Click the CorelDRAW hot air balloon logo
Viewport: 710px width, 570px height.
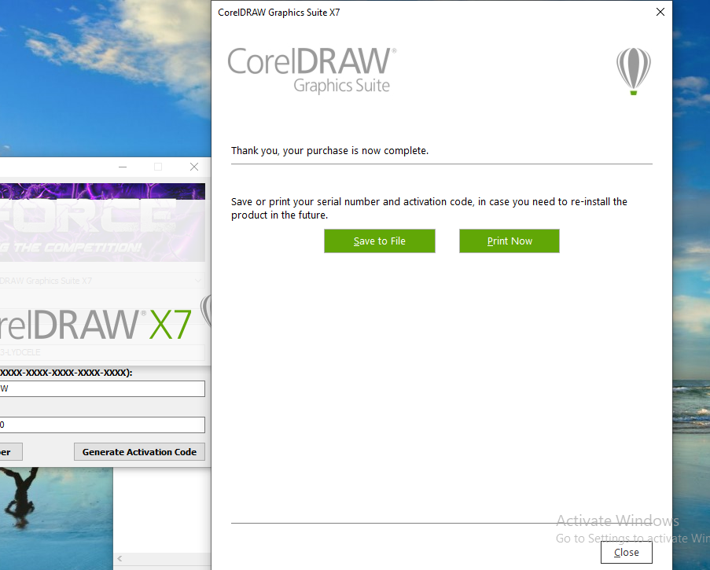(x=634, y=71)
